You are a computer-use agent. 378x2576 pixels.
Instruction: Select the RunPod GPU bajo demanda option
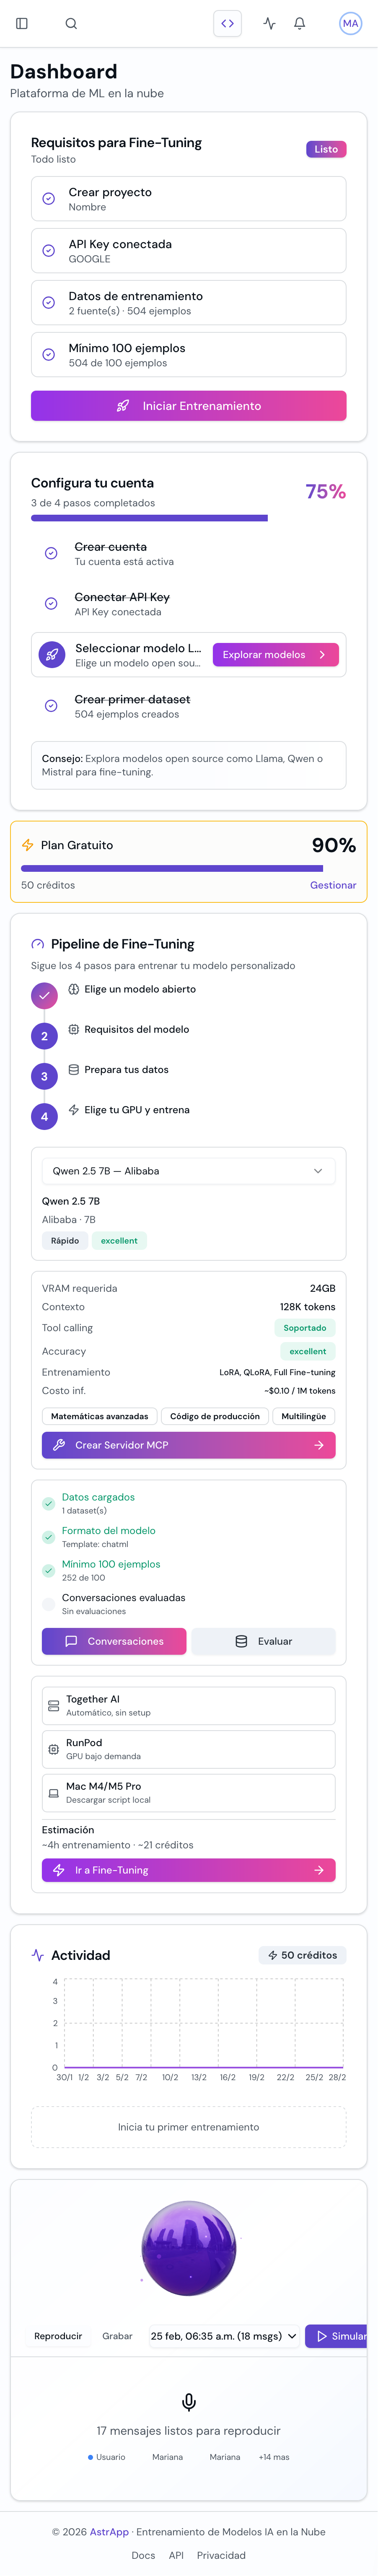click(x=189, y=1749)
